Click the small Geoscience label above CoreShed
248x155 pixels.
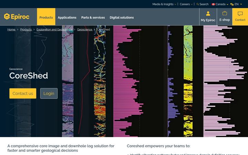(16, 69)
